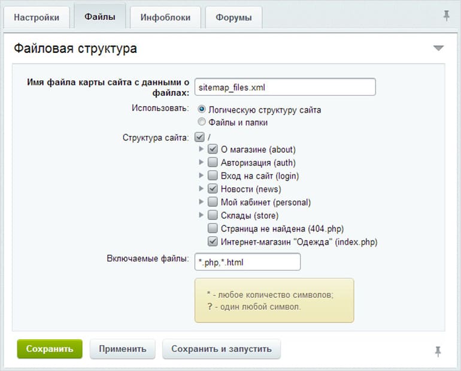
Task: Click the Применить button
Action: click(123, 349)
